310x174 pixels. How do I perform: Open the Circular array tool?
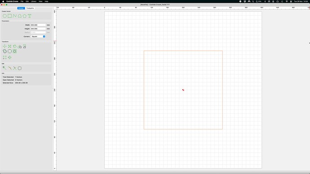tap(10, 57)
